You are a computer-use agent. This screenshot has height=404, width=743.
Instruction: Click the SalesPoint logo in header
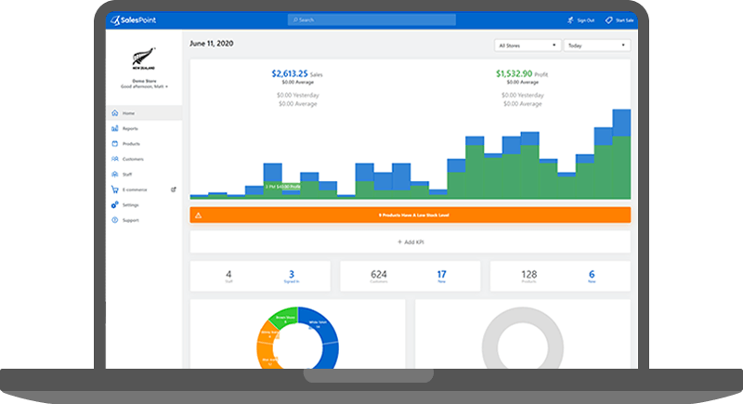(x=133, y=20)
